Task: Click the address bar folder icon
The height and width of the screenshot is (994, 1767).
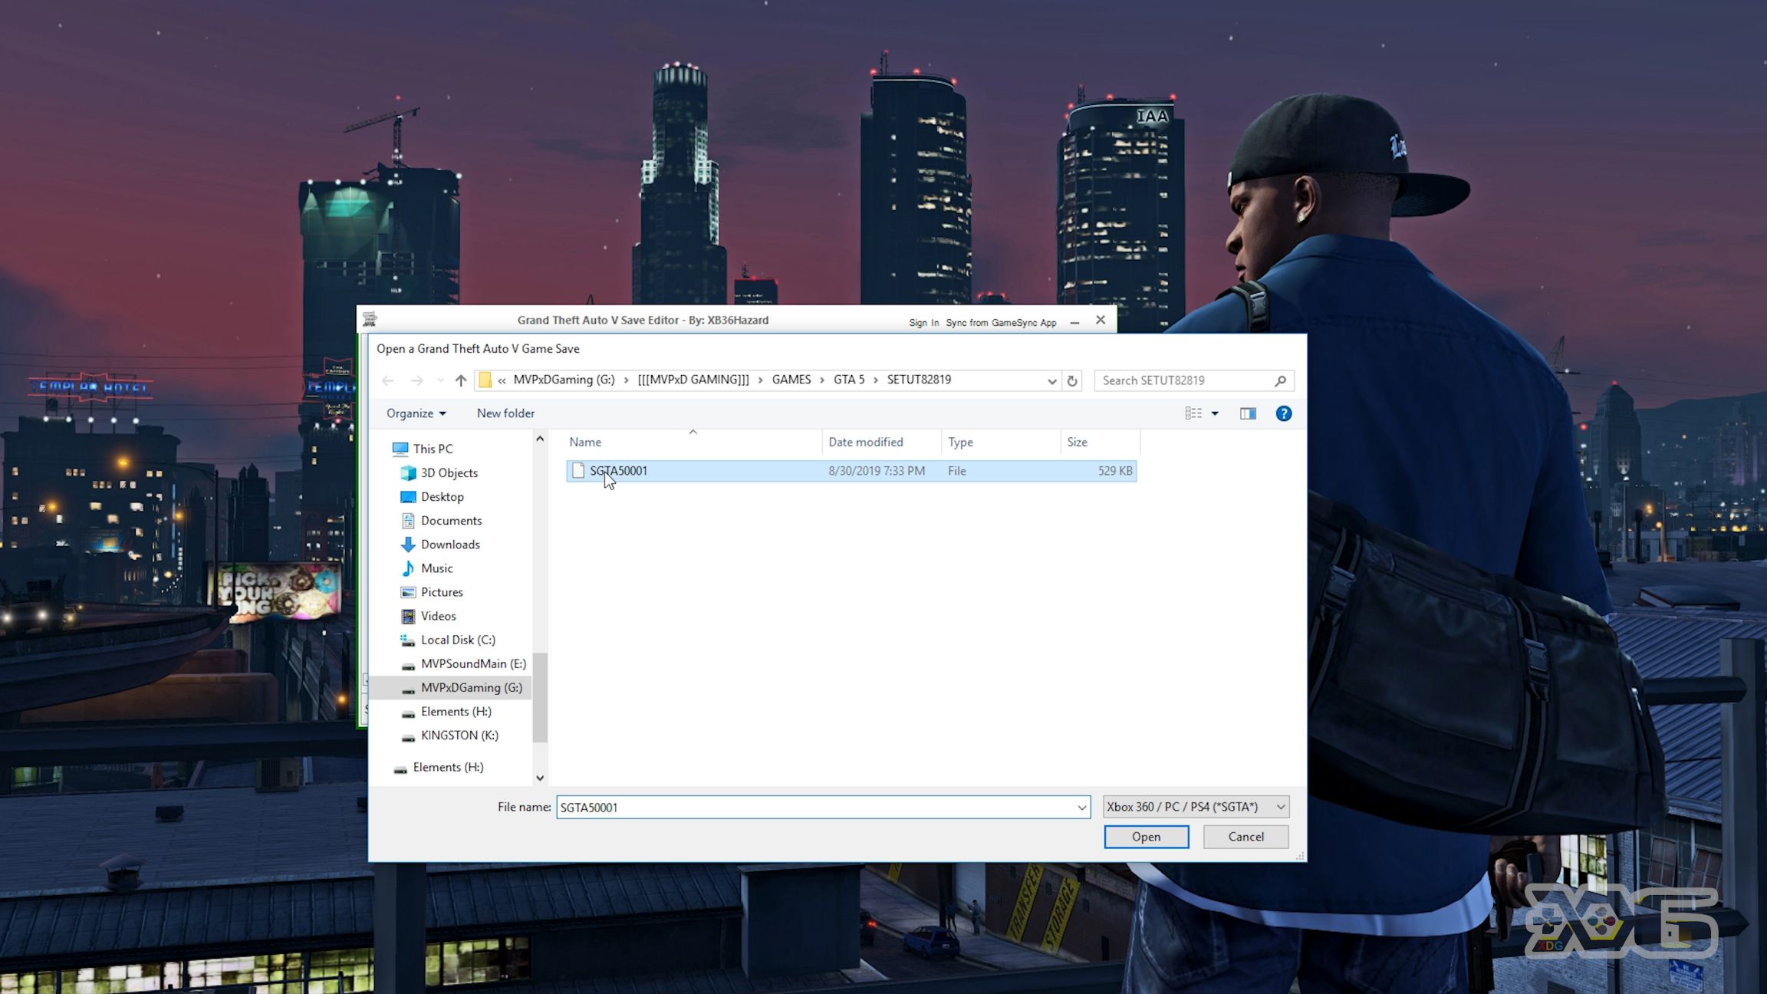Action: pyautogui.click(x=485, y=380)
